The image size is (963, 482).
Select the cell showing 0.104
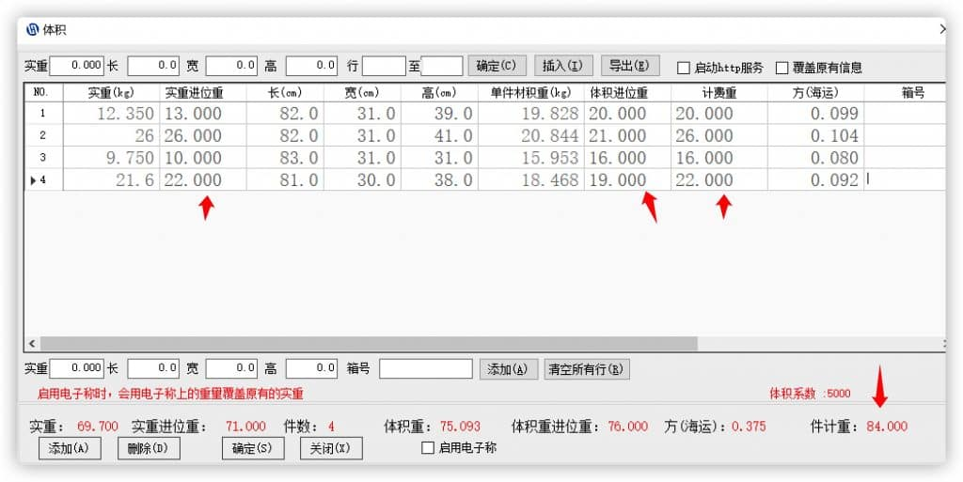(815, 135)
